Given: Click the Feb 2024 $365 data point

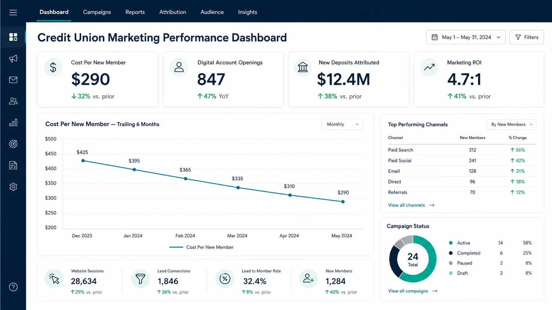Looking at the screenshot, I should pyautogui.click(x=186, y=179).
